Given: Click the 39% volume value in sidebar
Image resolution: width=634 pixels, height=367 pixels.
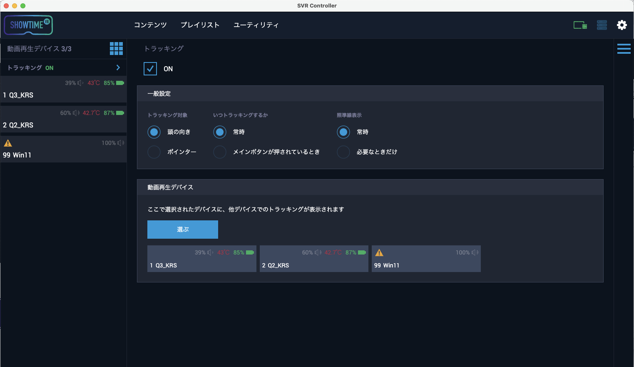Looking at the screenshot, I should 70,83.
